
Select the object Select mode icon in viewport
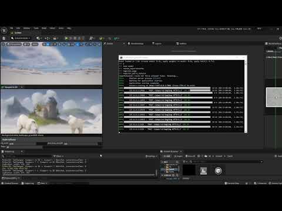44,45
